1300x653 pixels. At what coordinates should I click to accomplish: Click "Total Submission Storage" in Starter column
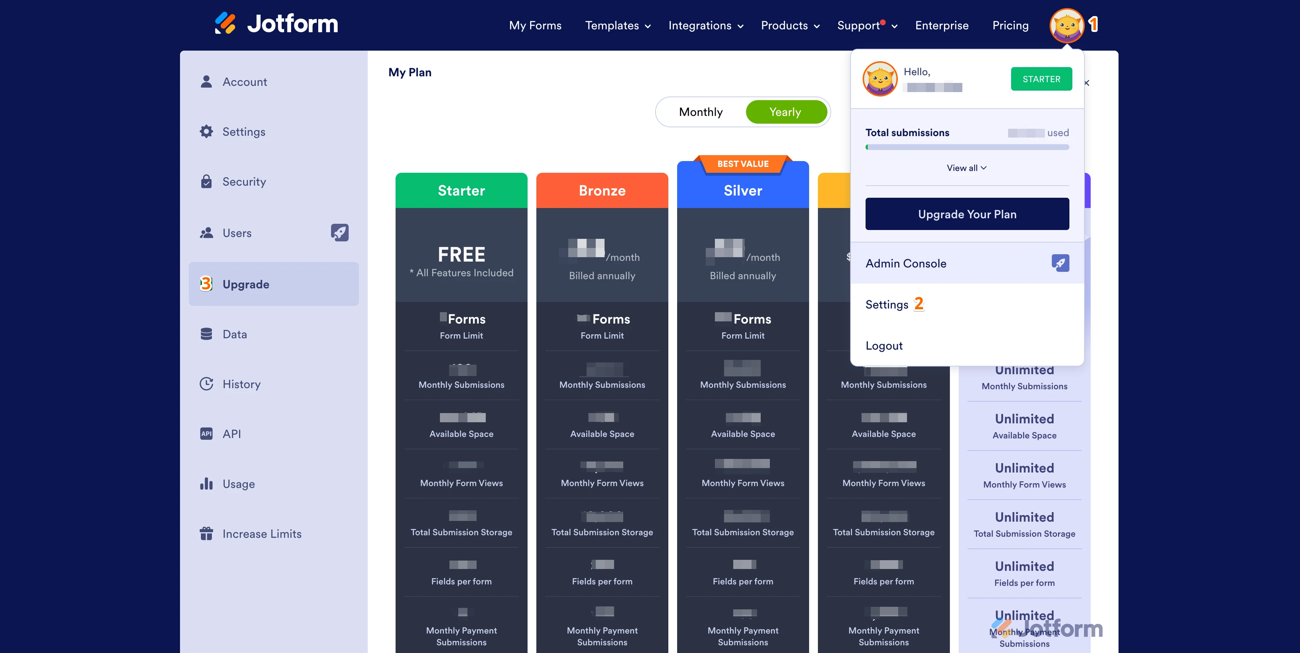461,532
